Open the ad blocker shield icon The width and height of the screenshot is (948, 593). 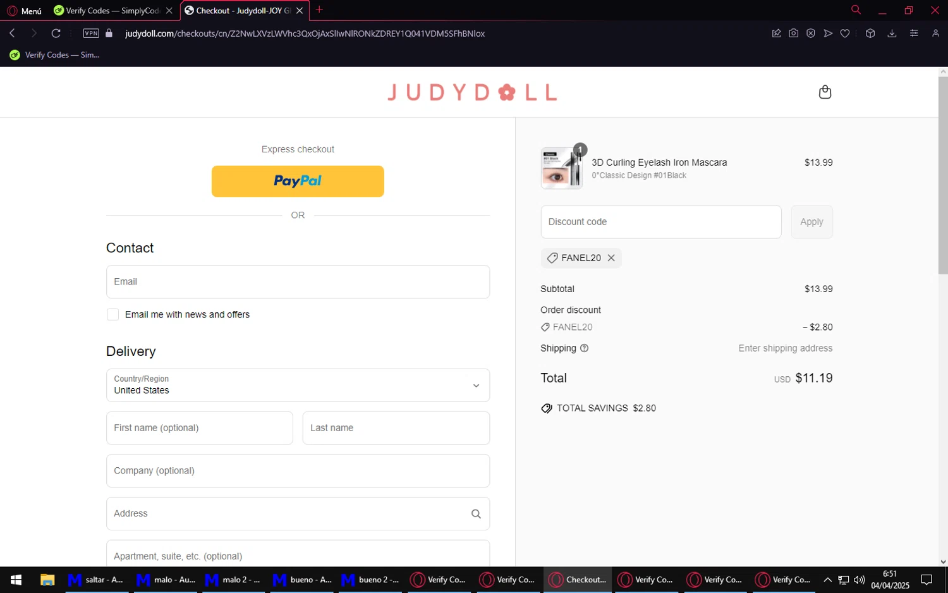810,34
